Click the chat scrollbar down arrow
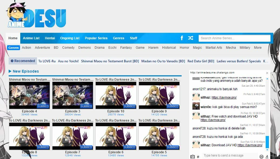This screenshot has width=280, height=159. coord(267,150)
